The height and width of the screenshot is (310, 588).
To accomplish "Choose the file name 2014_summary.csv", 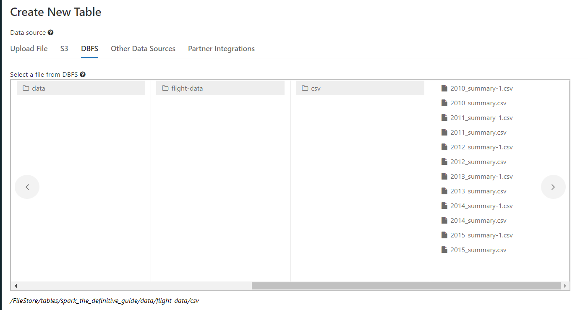I will point(478,221).
